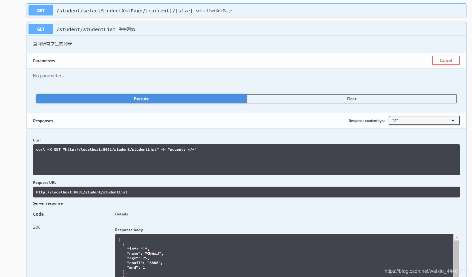
Task: Click the "name": "张无忌" line
Action: (145, 253)
